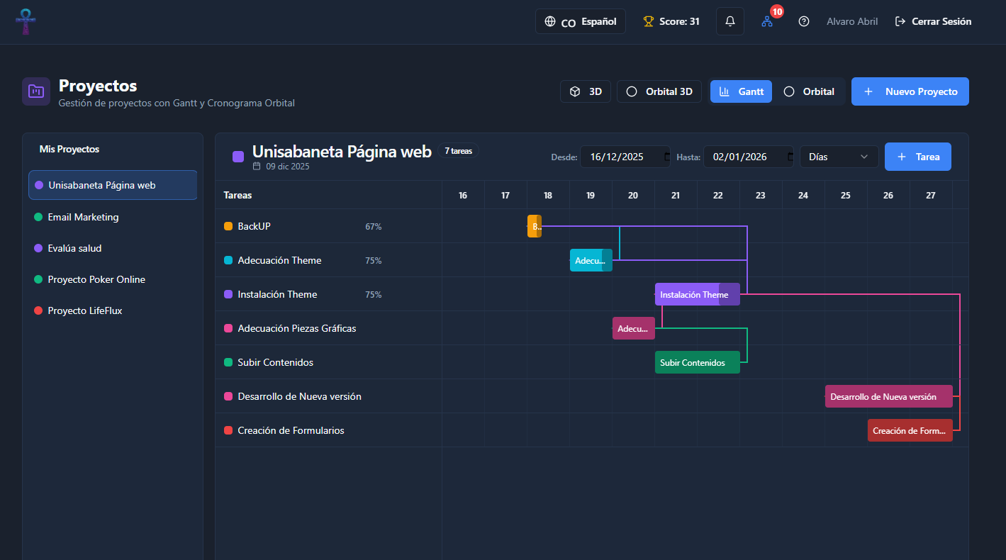Viewport: 1006px width, 560px height.
Task: Create a Nuevo Proyecto
Action: [910, 91]
